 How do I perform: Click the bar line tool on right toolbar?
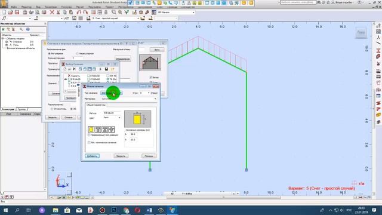(378, 44)
